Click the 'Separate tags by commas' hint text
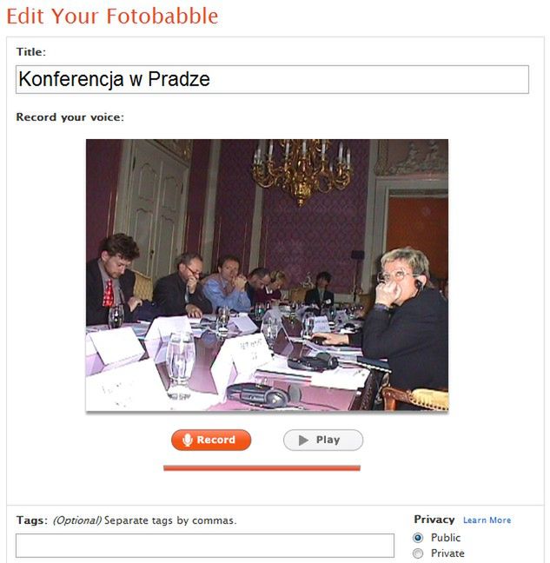This screenshot has width=550, height=563. pos(170,520)
